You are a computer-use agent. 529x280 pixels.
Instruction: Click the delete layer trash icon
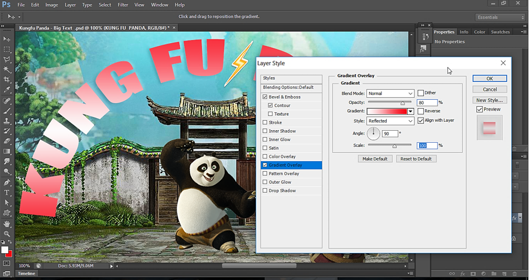click(x=515, y=274)
